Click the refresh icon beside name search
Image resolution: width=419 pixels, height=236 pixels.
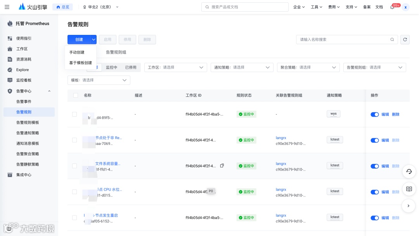click(405, 40)
